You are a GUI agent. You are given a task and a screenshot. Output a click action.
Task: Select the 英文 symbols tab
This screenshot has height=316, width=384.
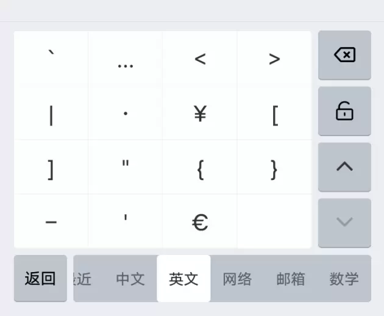(183, 279)
